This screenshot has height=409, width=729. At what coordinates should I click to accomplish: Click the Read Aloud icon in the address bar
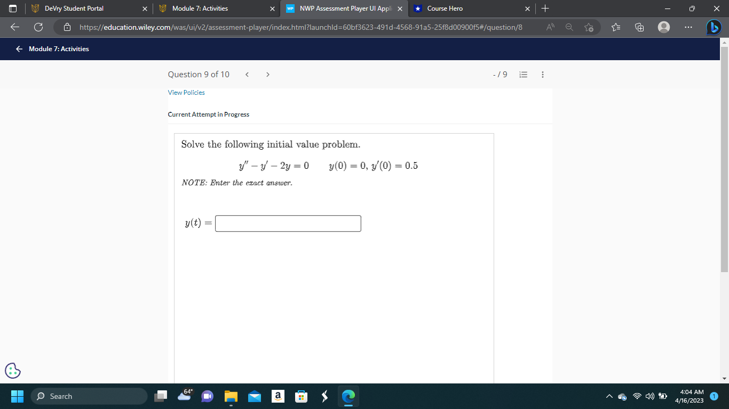550,26
